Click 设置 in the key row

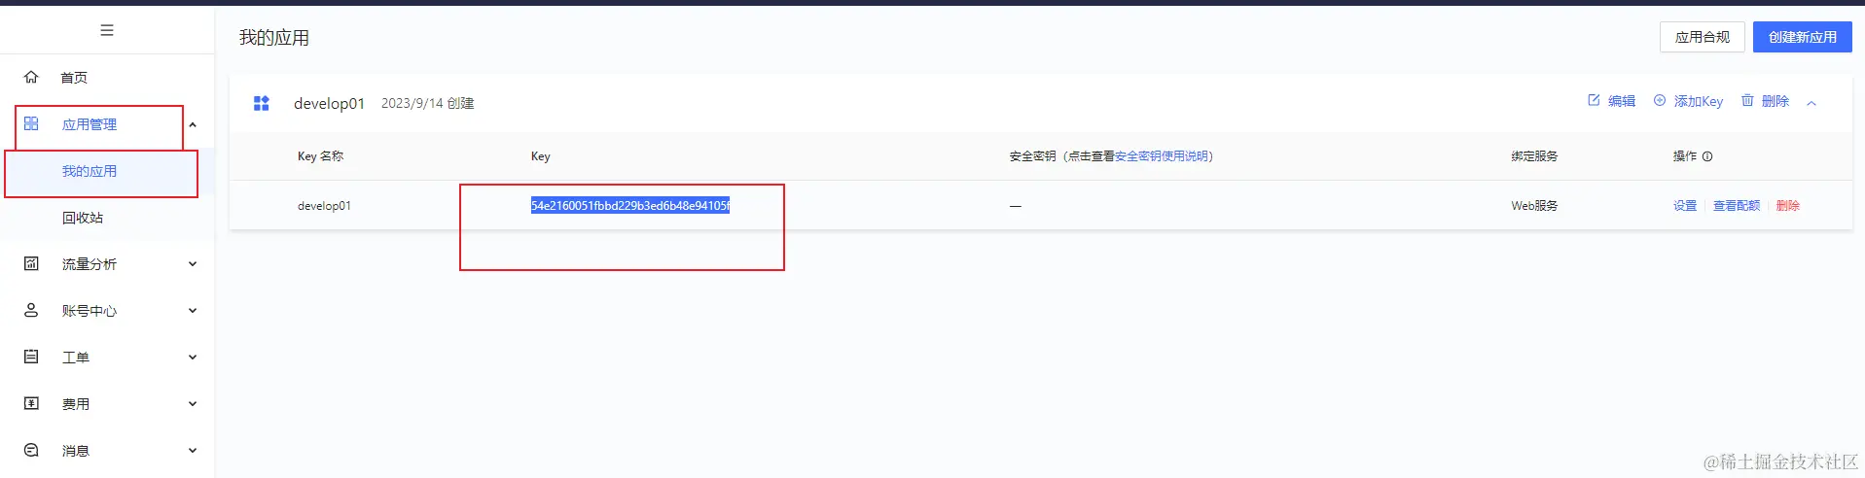[1685, 206]
